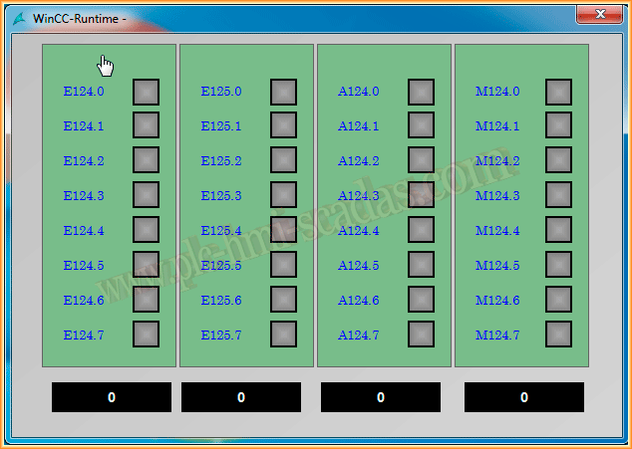Viewport: 632px width, 449px height.
Task: Toggle the E125.6 indicator box
Action: 283,300
